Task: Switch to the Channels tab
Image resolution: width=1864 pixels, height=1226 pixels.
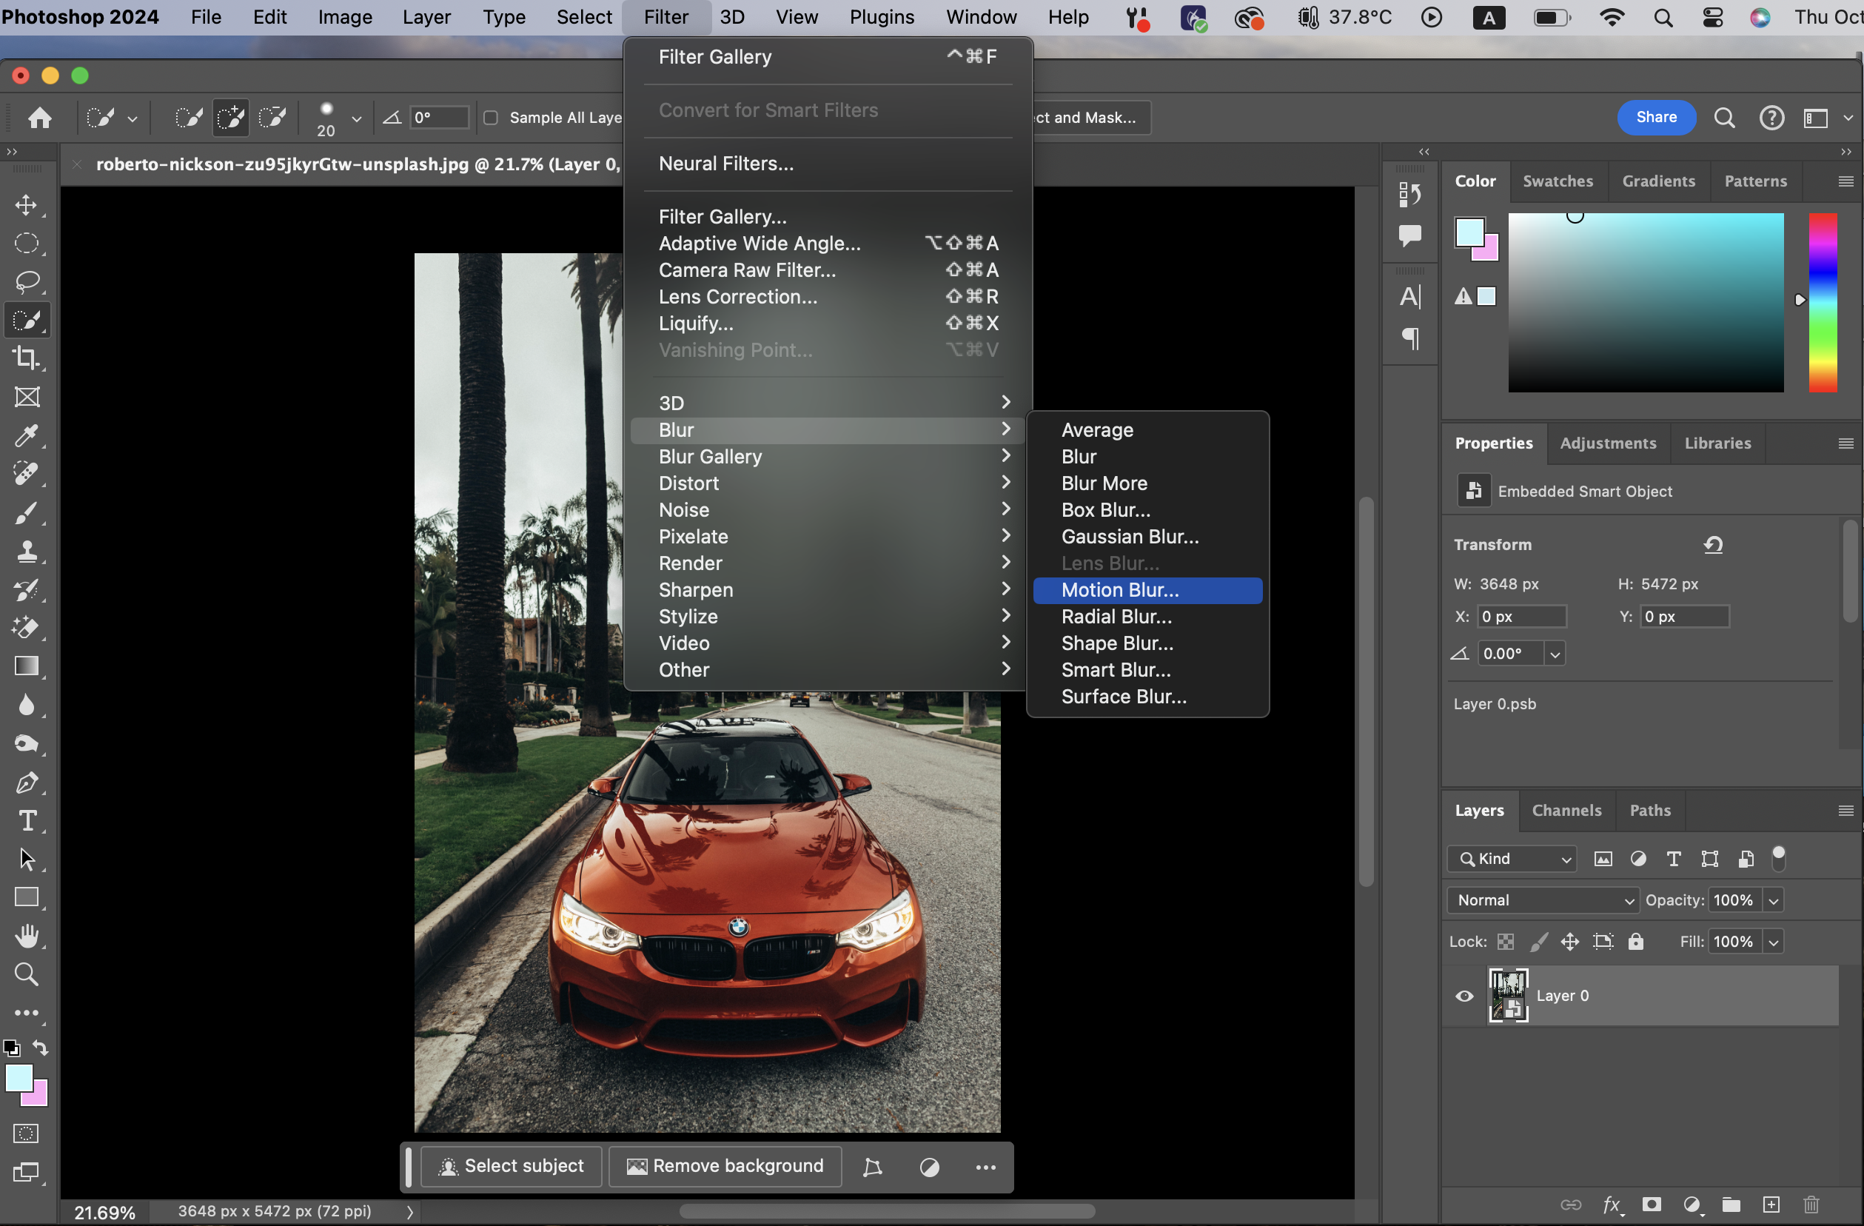Action: [x=1566, y=810]
